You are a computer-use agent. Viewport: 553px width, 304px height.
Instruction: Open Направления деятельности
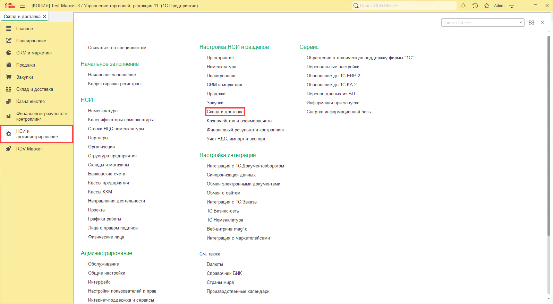(x=117, y=201)
